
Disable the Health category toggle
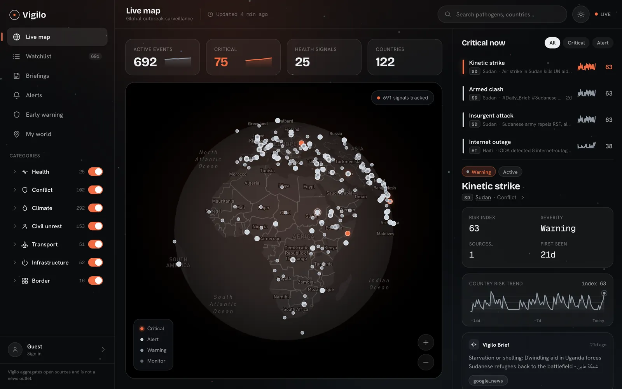click(x=95, y=172)
